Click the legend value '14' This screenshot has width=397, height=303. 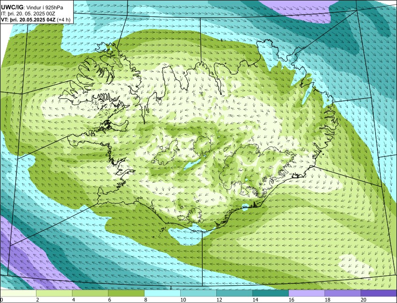255,300
